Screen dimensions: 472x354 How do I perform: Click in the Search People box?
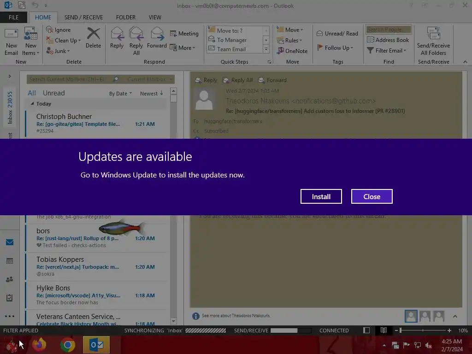click(x=388, y=29)
